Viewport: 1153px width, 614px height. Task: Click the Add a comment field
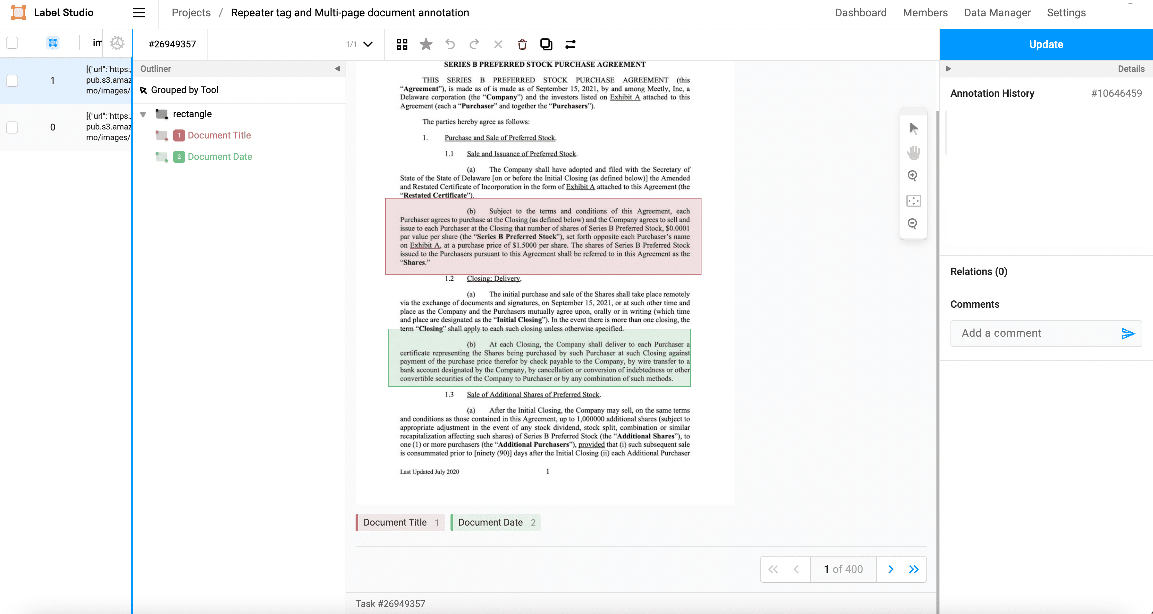coord(1034,333)
